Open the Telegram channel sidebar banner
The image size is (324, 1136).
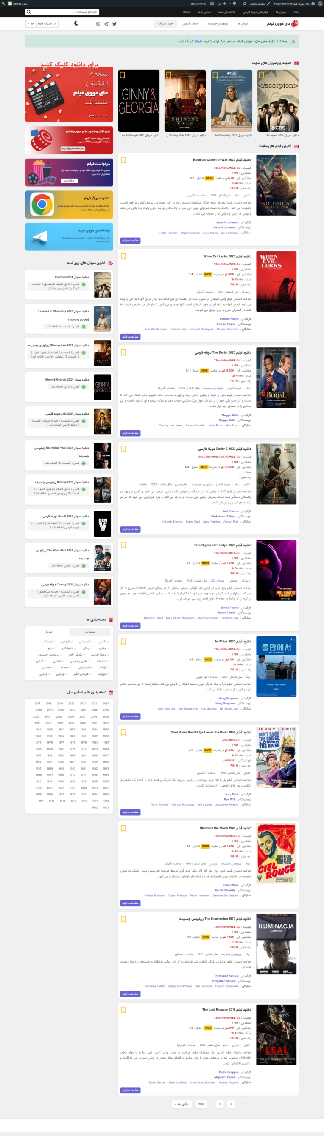69,237
